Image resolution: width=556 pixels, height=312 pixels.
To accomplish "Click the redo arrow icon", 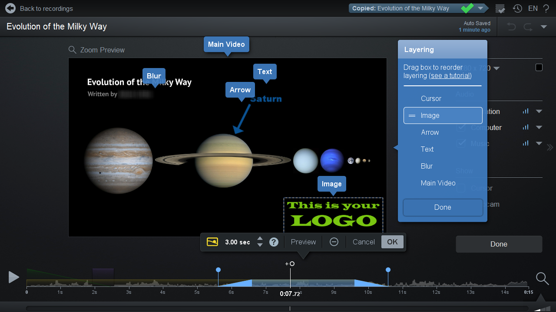I will click(528, 27).
